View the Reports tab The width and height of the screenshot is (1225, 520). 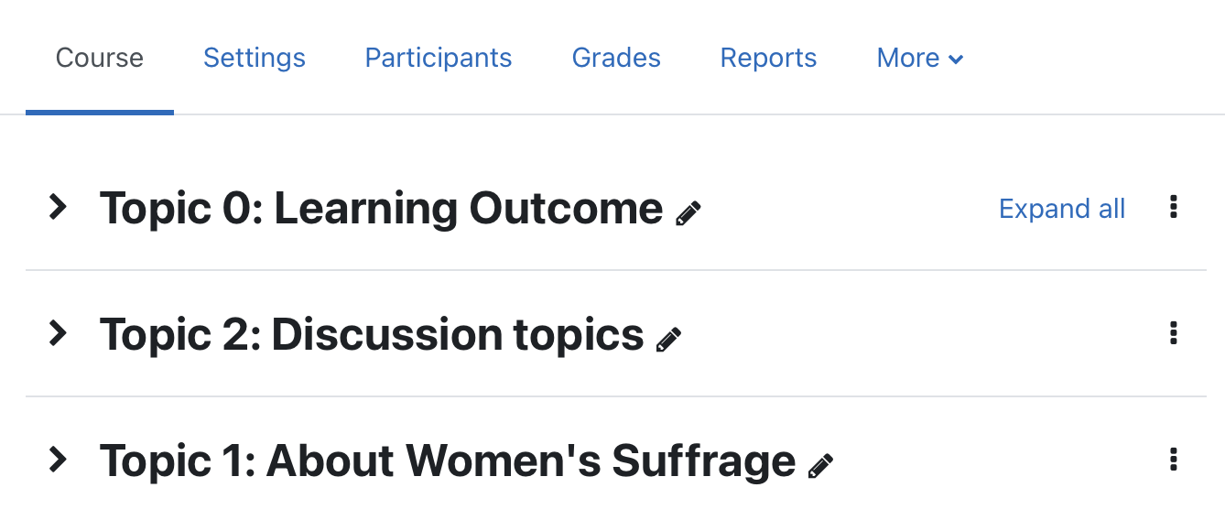(768, 58)
